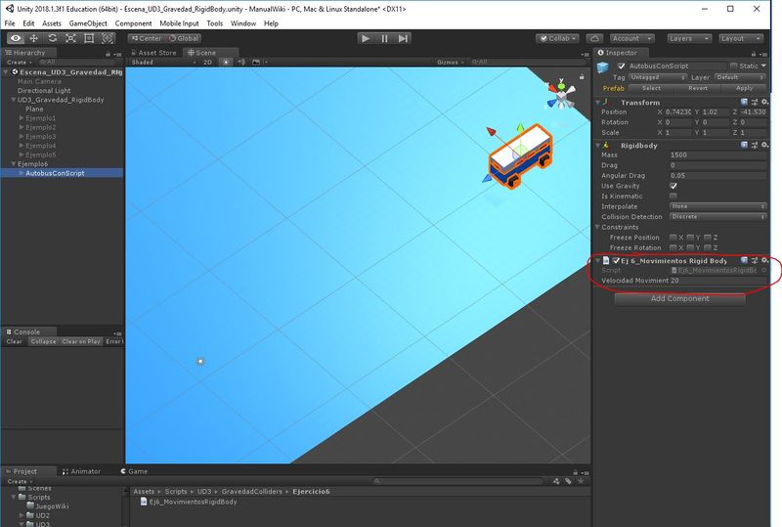The width and height of the screenshot is (782, 527).
Task: Click the Scene view lock icon
Action: pyautogui.click(x=582, y=76)
